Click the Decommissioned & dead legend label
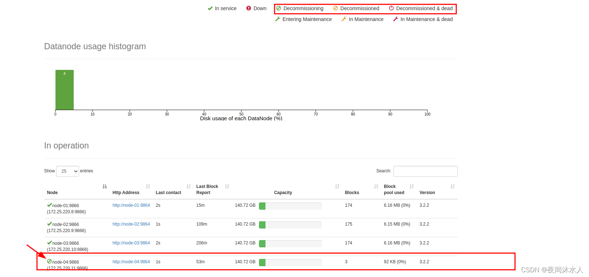Viewport: 589px width, 277px height. [x=424, y=8]
